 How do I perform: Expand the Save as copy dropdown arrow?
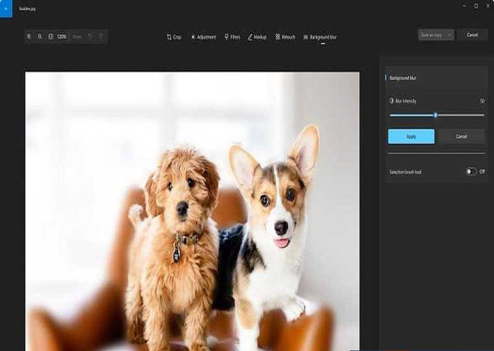point(449,35)
